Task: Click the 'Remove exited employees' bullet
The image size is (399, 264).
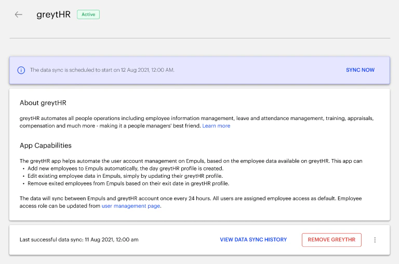Action: [128, 183]
